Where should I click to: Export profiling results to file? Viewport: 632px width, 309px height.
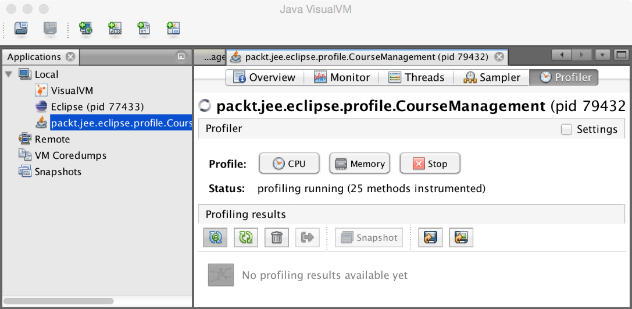point(430,237)
